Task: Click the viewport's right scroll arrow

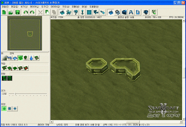Action: click(x=181, y=122)
